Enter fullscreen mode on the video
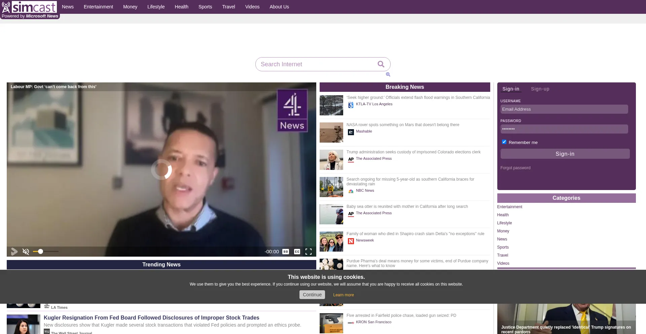The width and height of the screenshot is (646, 334). click(308, 252)
